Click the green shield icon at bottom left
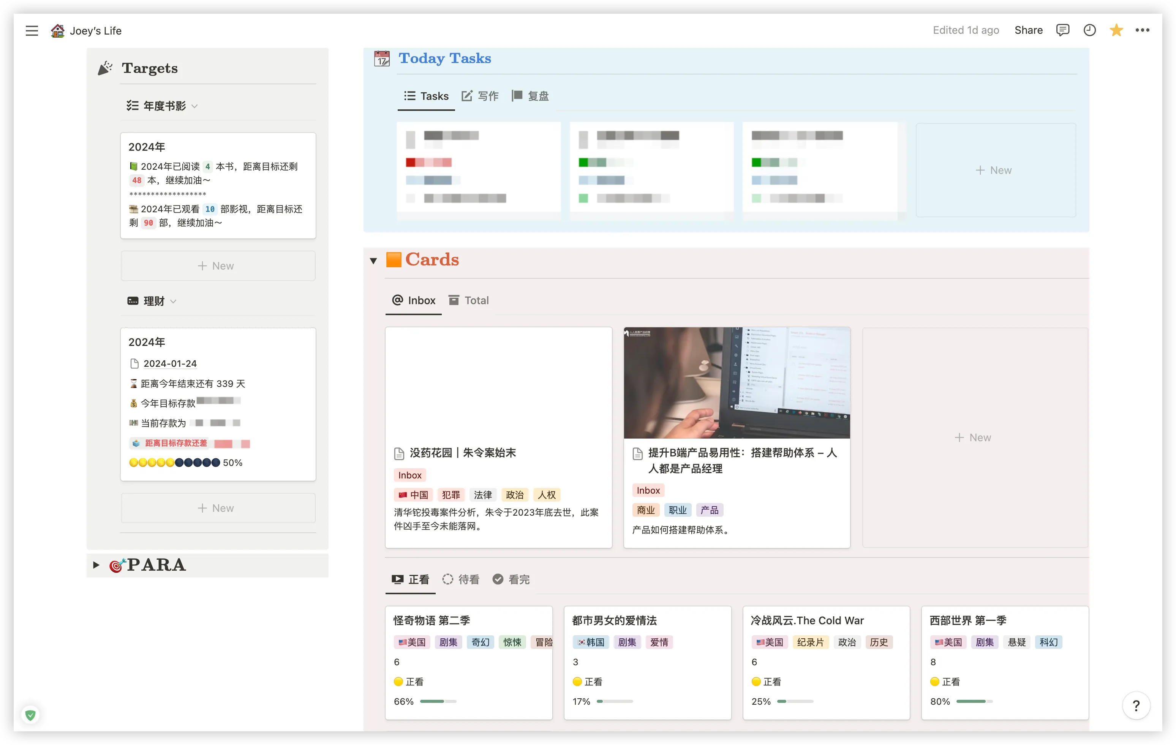1176x745 pixels. [x=30, y=715]
